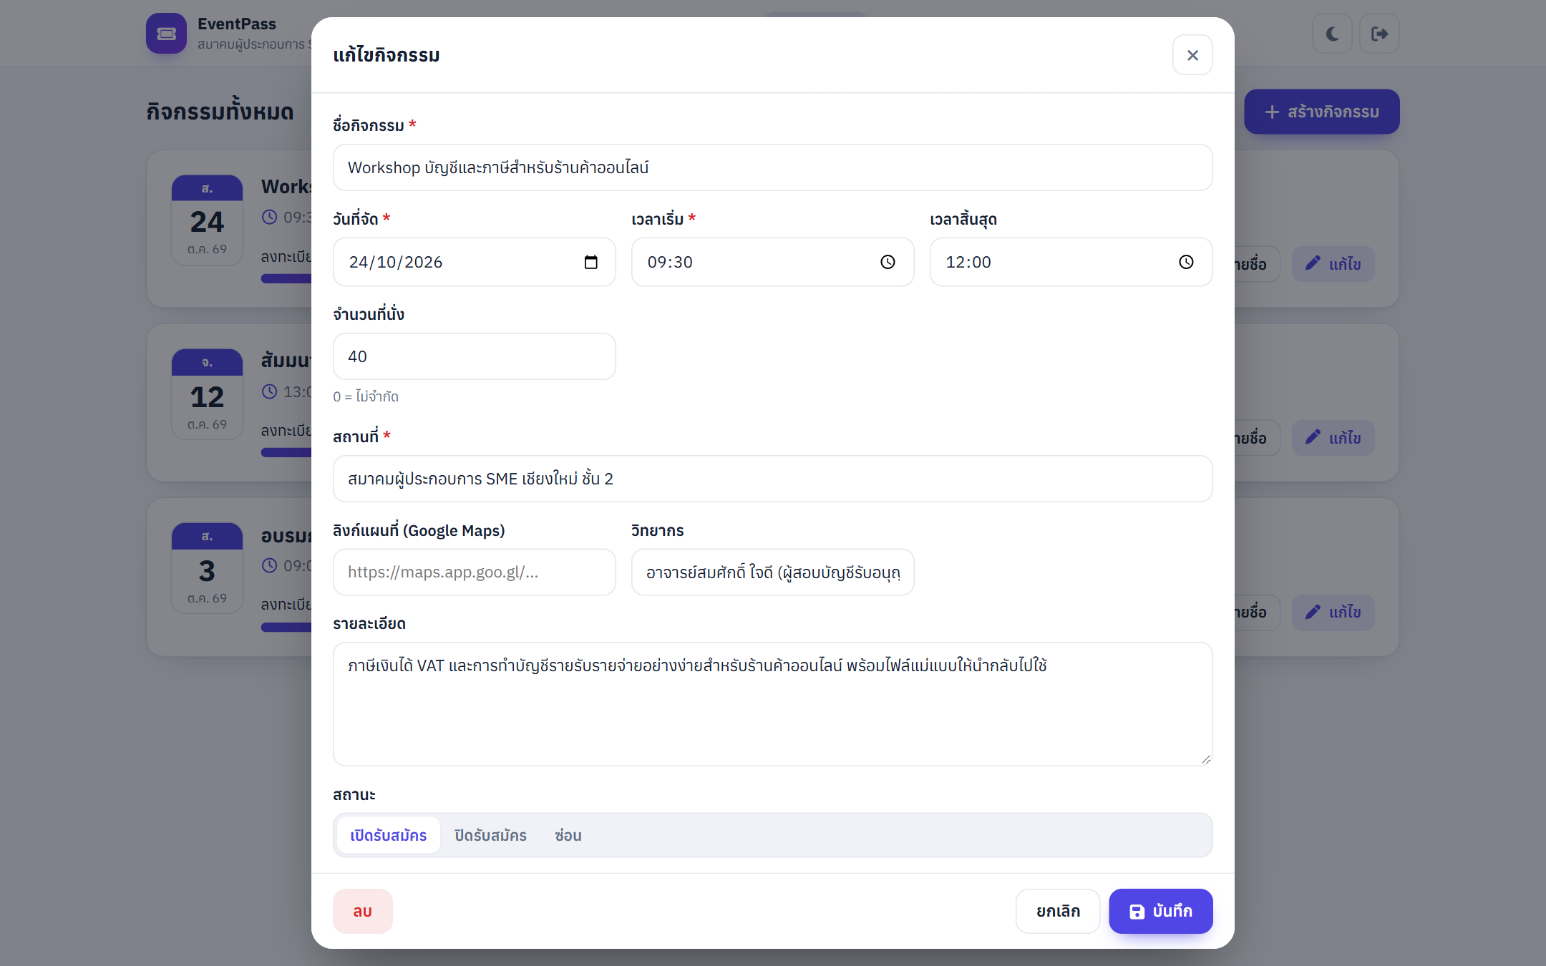This screenshot has width=1546, height=966.
Task: Click the 3 ต.ค. 69 date badge
Action: click(207, 568)
